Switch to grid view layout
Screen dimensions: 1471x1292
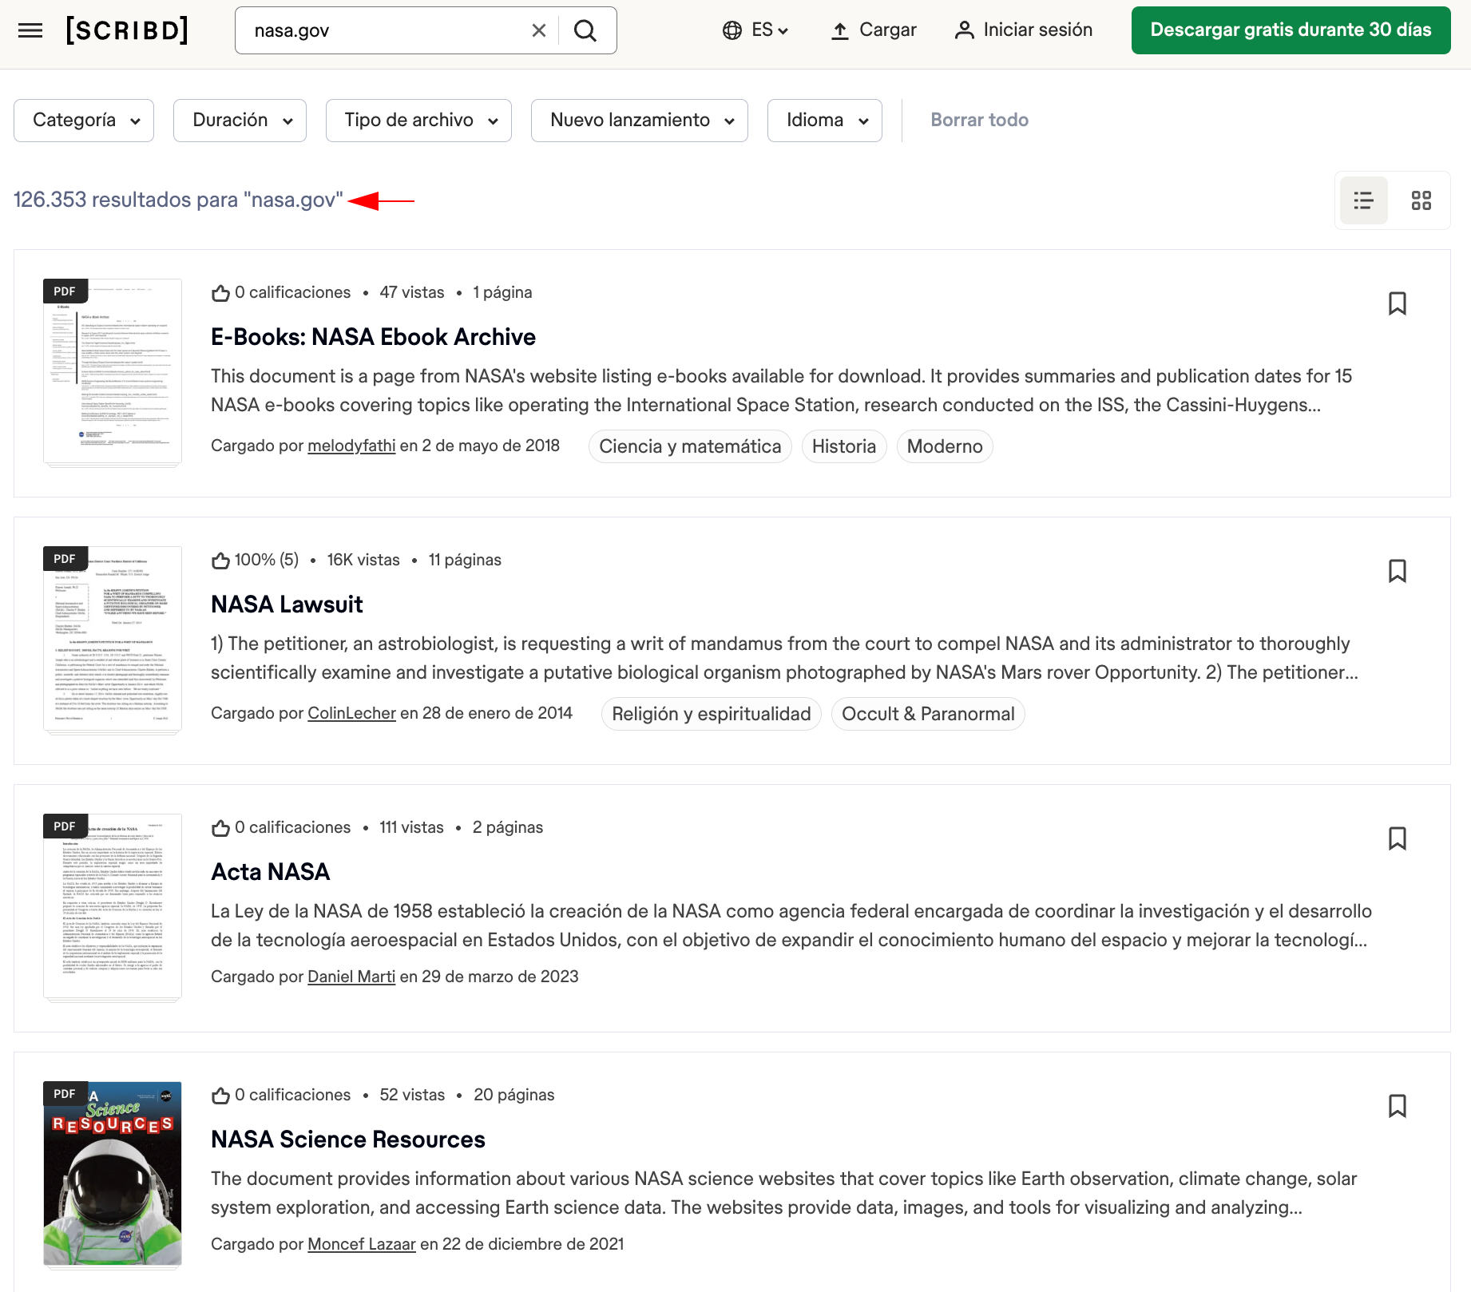coord(1421,200)
